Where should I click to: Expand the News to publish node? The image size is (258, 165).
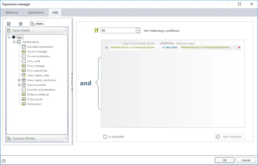[x=19, y=85]
